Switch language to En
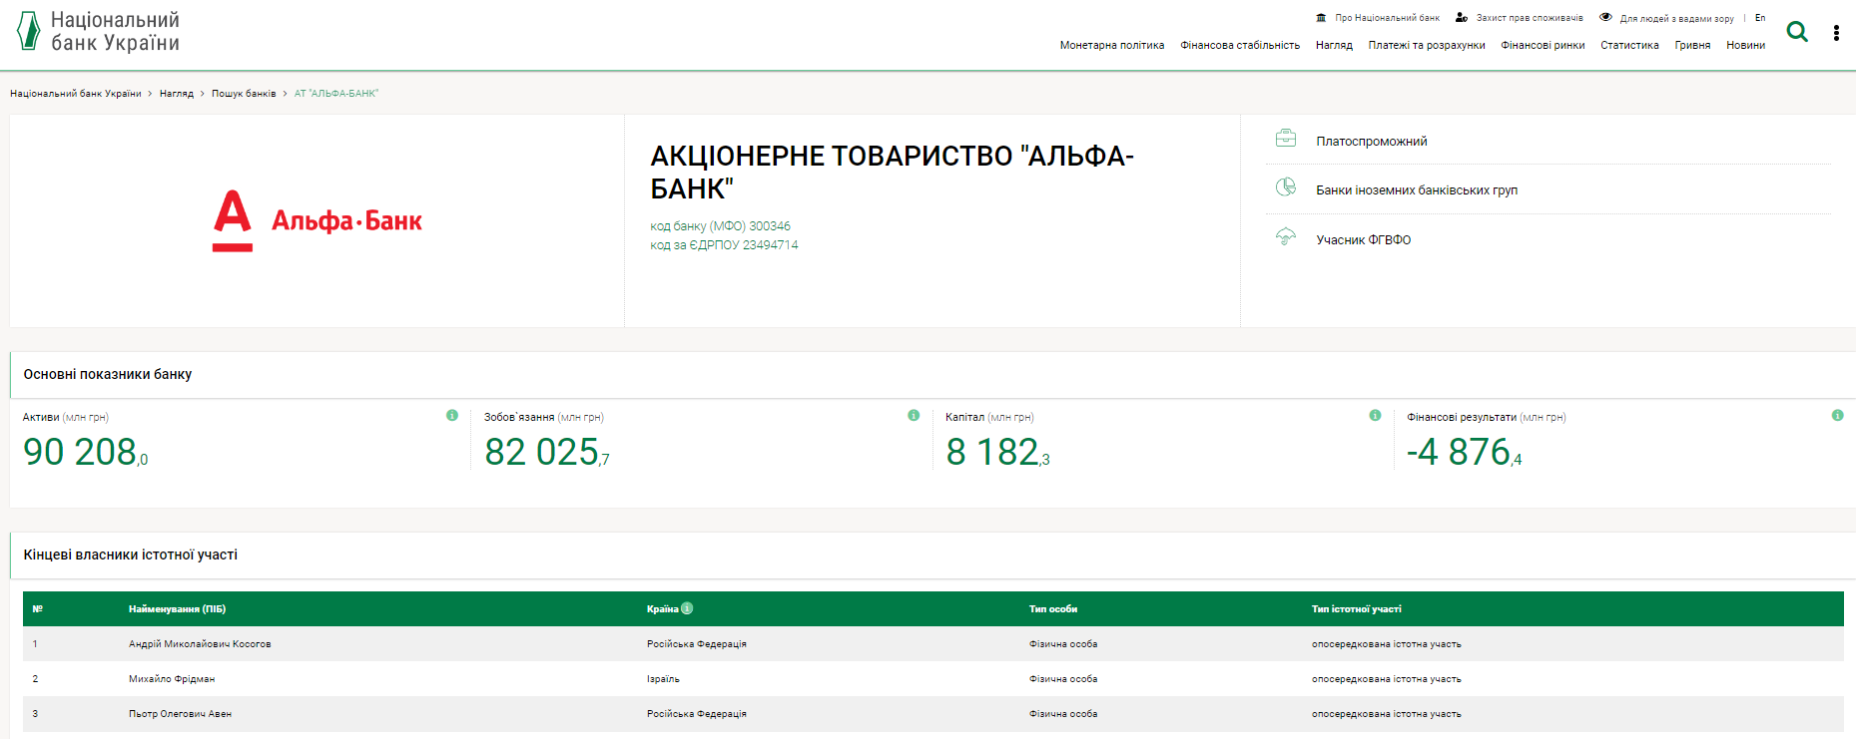1856x739 pixels. pyautogui.click(x=1760, y=18)
